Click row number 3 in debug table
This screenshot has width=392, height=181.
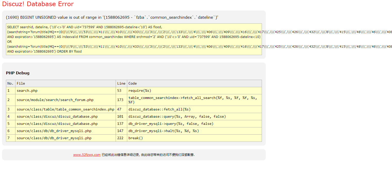pos(11,109)
